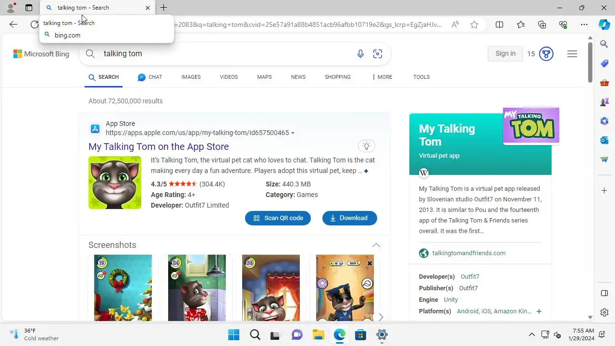Open a new tab with plus icon
Image resolution: width=615 pixels, height=346 pixels.
pyautogui.click(x=164, y=8)
